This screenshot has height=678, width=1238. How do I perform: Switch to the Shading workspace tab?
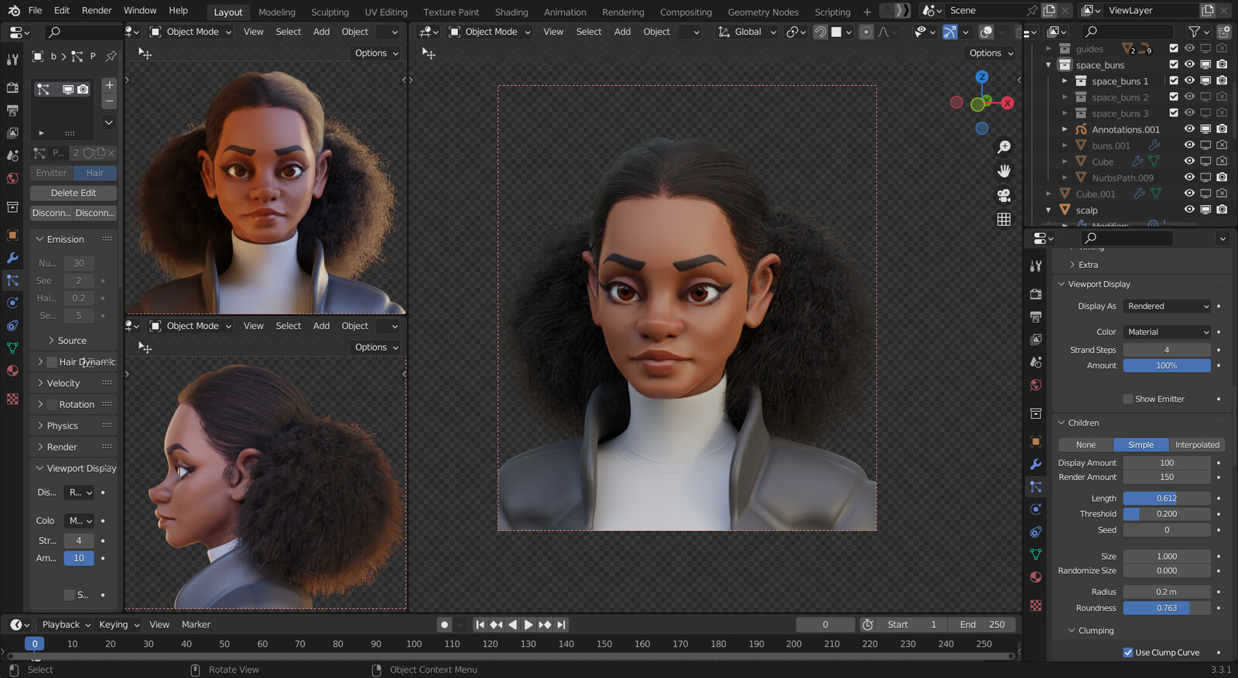(511, 12)
